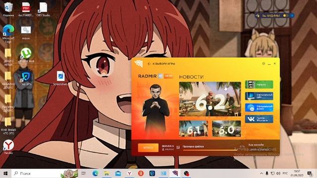Open the sliders settings icon near server
Image resolution: width=317 pixels, height=178 pixels.
(x=178, y=147)
